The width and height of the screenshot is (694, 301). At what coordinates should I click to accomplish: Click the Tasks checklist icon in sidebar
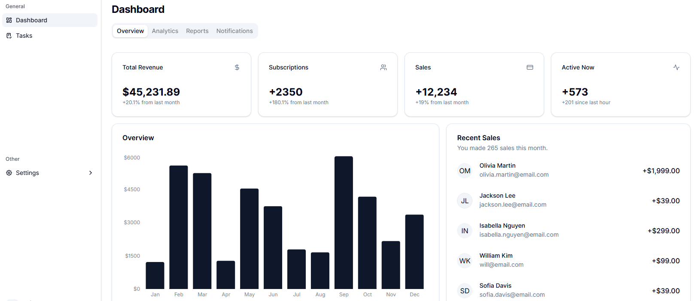click(x=9, y=36)
